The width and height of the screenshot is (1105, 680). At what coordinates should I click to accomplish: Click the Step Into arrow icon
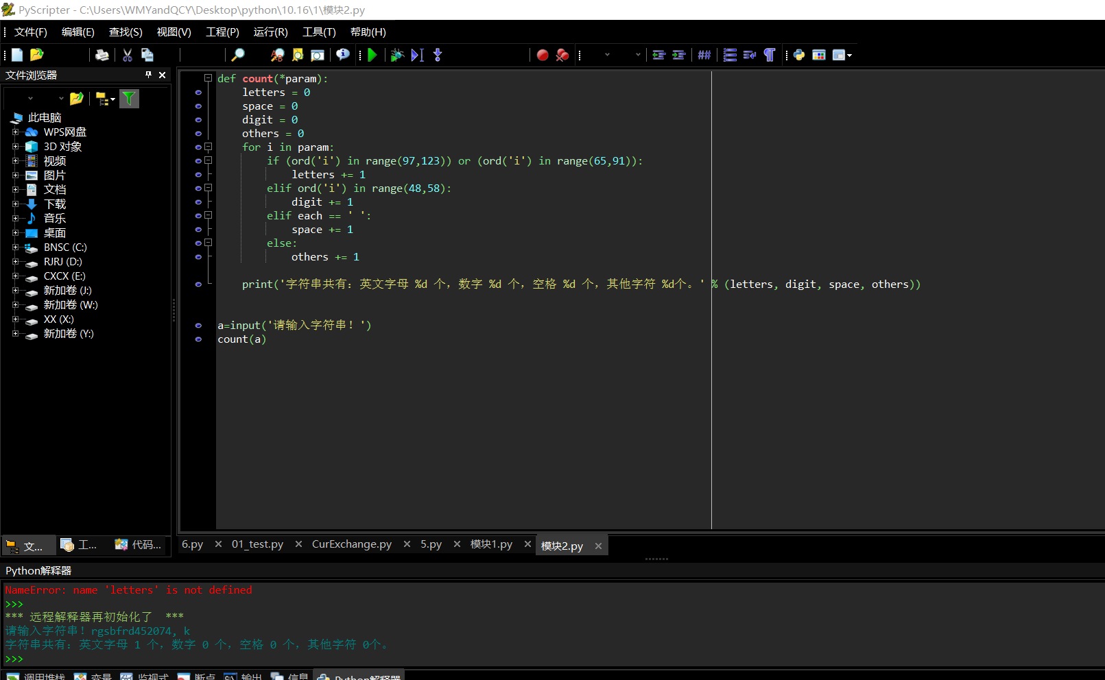click(x=438, y=55)
